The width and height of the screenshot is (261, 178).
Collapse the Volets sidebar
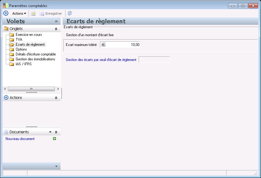[x=56, y=21]
